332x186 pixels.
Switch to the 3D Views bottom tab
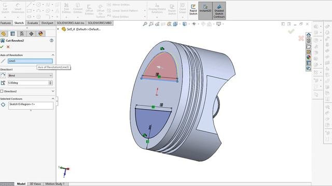35,184
